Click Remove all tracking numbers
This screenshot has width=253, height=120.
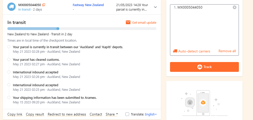[227, 51]
